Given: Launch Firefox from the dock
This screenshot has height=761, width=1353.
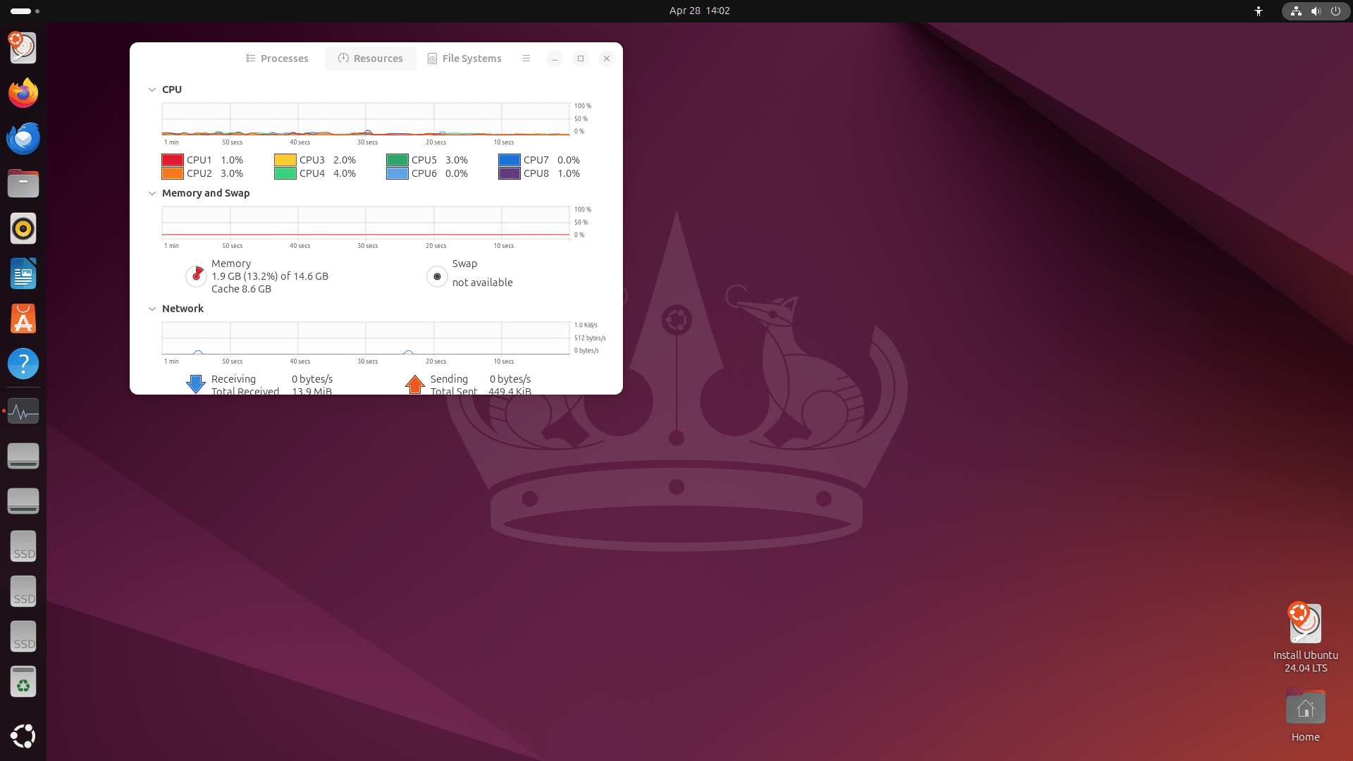Looking at the screenshot, I should [23, 92].
